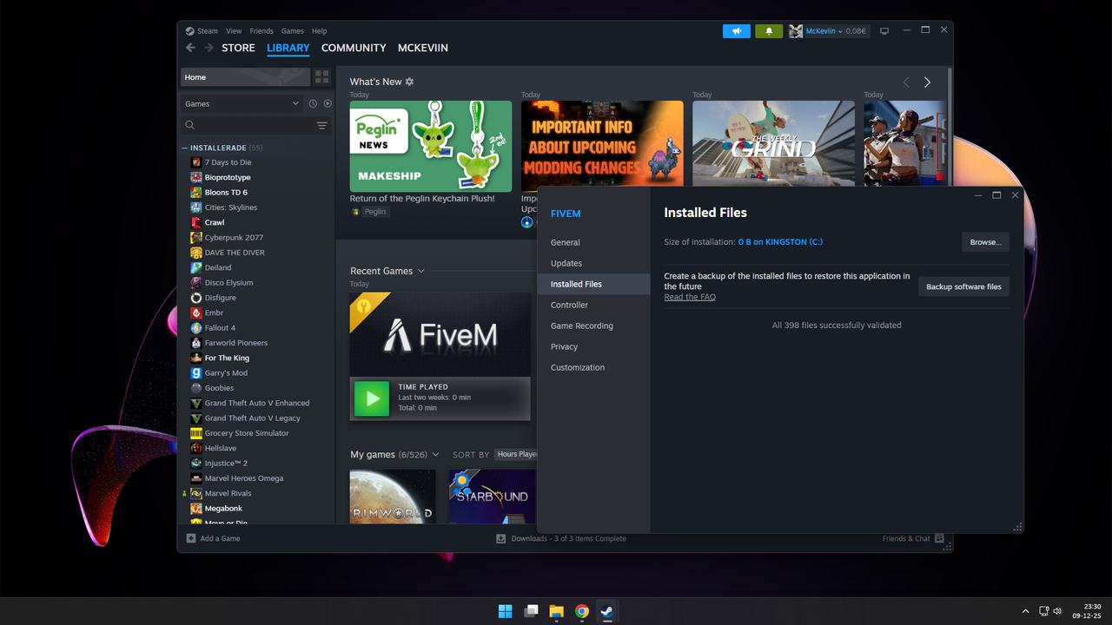This screenshot has height=625, width=1112.
Task: Click the Add a Game plus icon
Action: point(191,538)
